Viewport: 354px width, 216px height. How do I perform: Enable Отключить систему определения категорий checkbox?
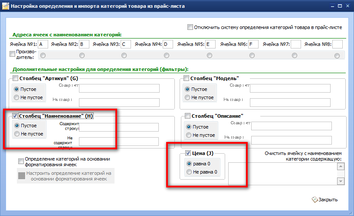(x=190, y=27)
